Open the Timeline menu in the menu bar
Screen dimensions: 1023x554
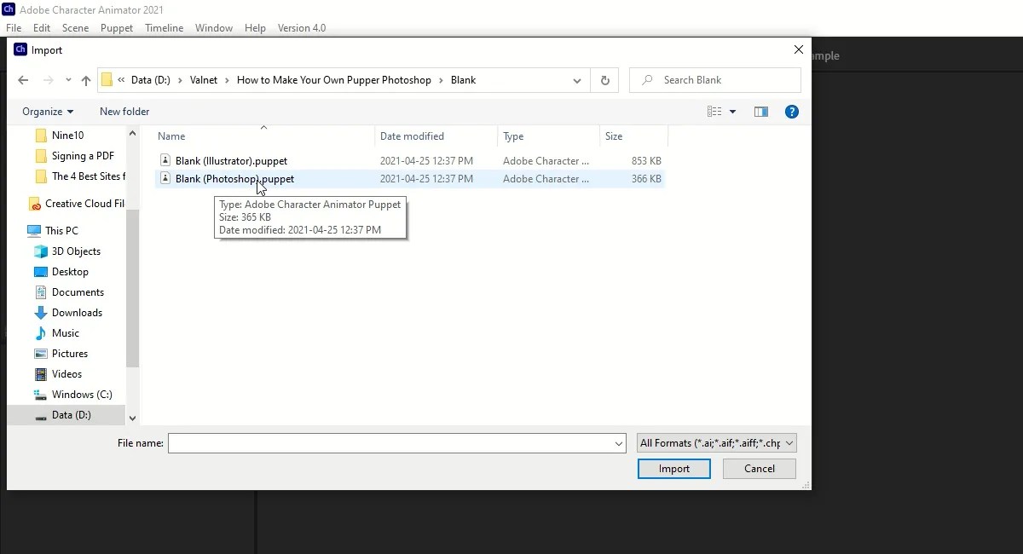click(164, 28)
